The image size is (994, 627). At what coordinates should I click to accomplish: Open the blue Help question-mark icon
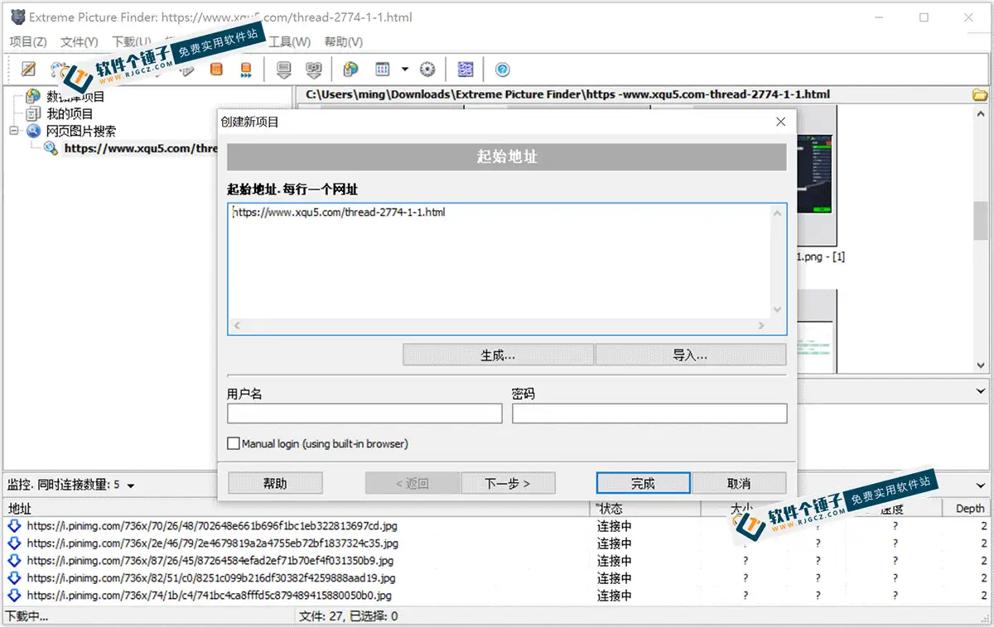(502, 69)
